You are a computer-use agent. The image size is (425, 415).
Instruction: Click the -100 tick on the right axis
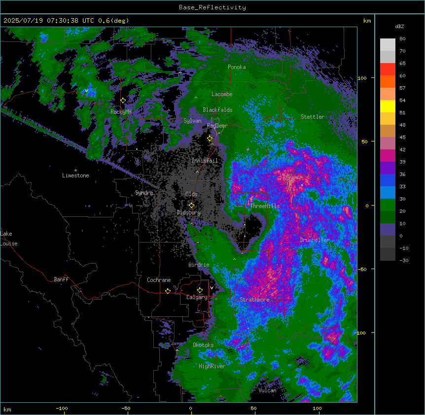(360, 333)
